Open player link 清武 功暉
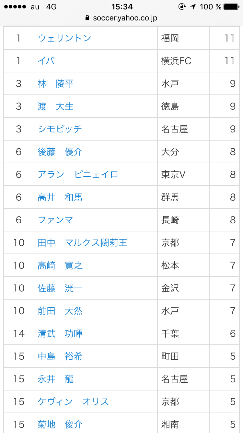The width and height of the screenshot is (243, 433). pos(60,334)
